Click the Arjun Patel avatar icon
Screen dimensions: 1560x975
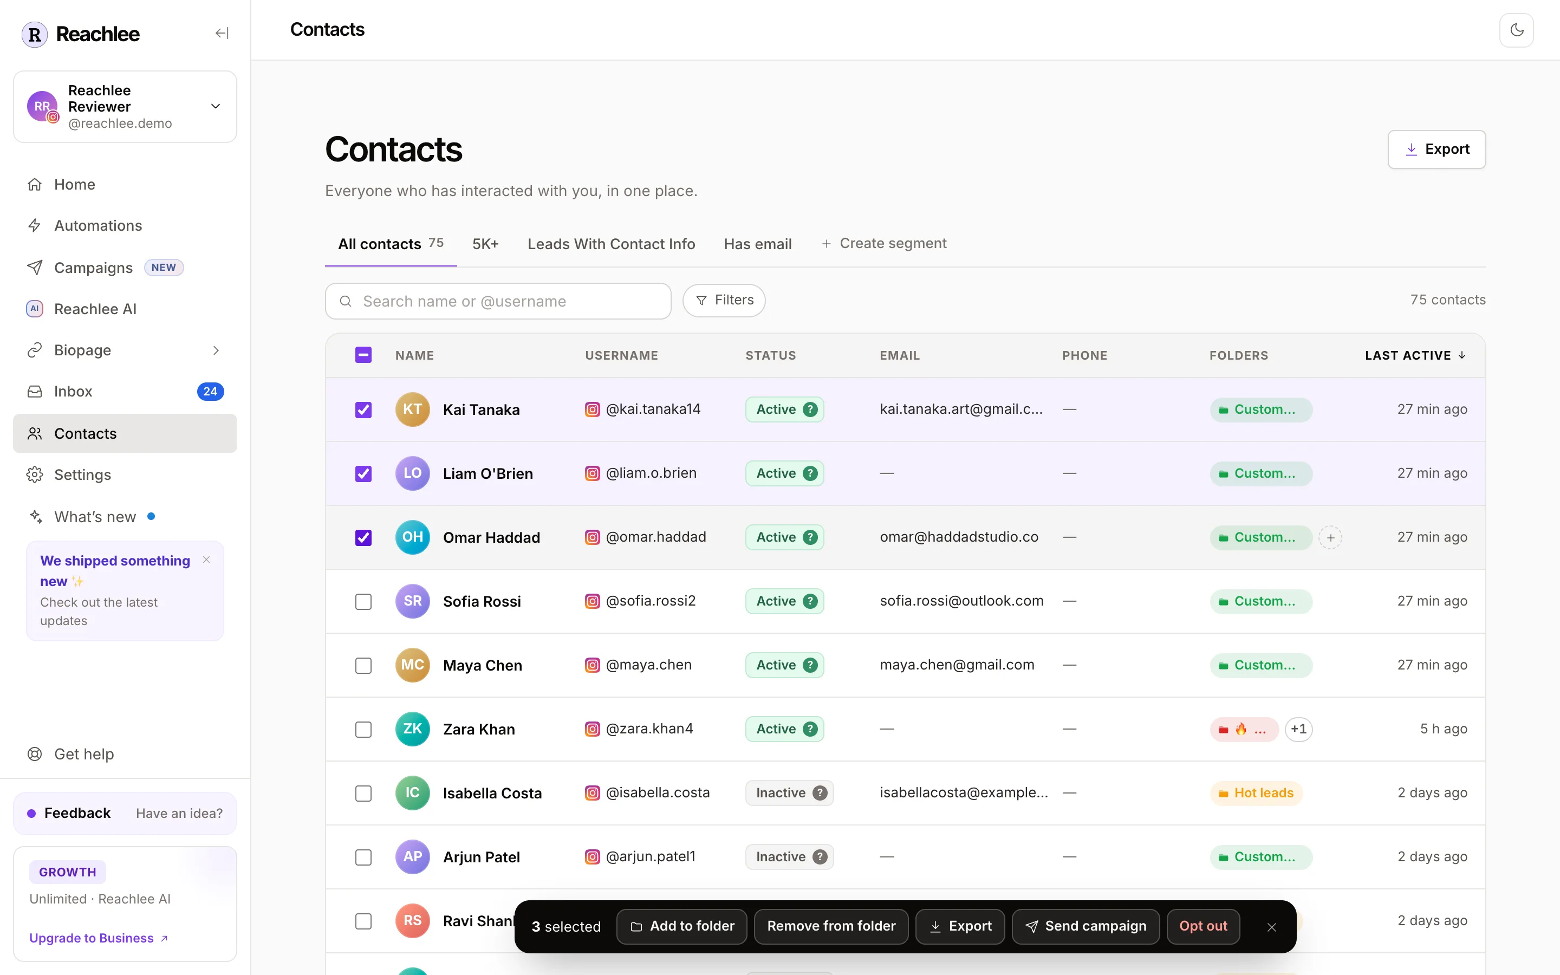(413, 856)
